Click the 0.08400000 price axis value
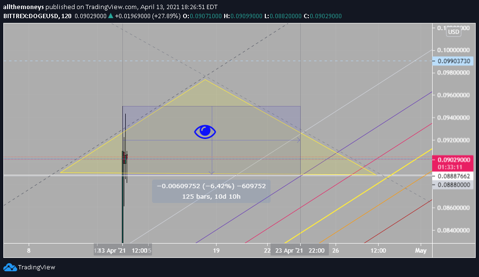Image resolution: width=479 pixels, height=277 pixels. pyautogui.click(x=453, y=230)
